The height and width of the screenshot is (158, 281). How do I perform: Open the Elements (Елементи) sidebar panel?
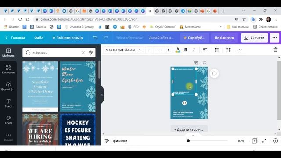8,69
